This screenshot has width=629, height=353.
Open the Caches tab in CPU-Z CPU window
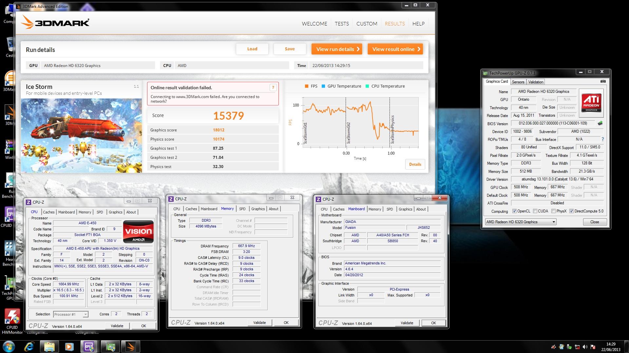click(x=49, y=212)
